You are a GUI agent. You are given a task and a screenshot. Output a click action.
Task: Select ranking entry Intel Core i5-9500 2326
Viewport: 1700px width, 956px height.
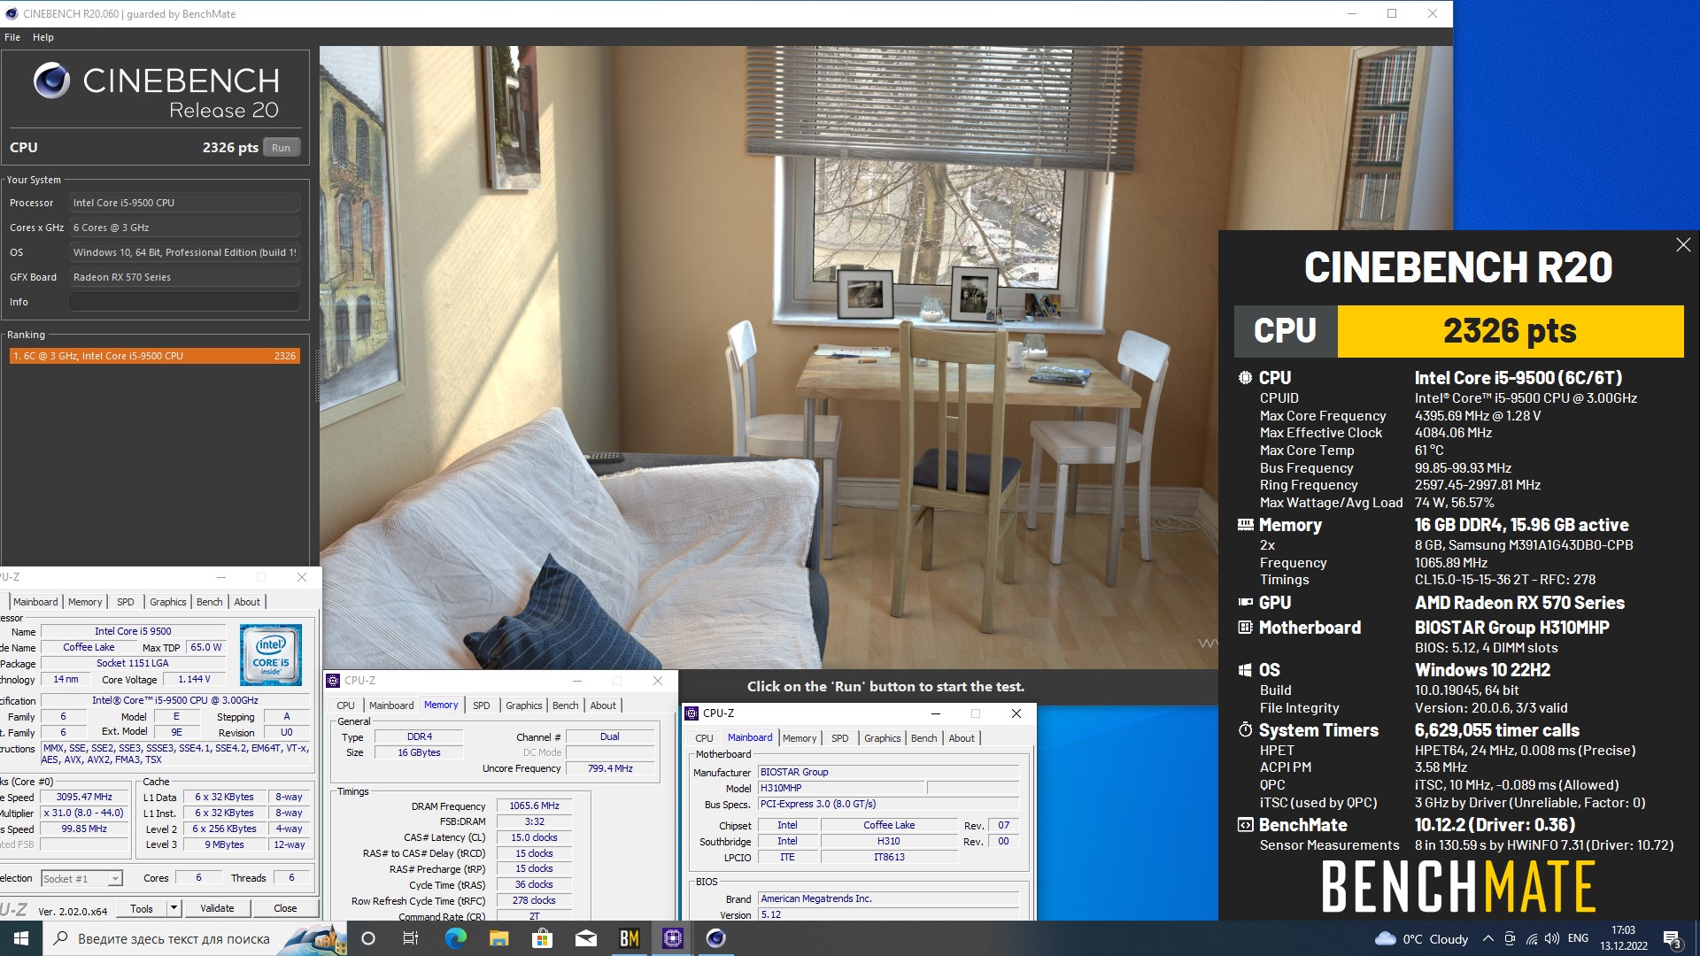[155, 356]
